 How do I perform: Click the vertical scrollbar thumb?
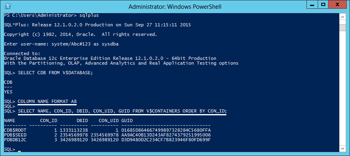coord(342,27)
